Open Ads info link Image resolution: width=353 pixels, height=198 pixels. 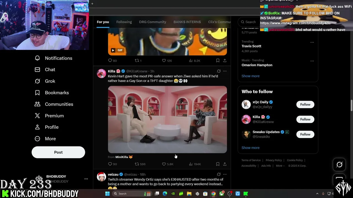266,166
